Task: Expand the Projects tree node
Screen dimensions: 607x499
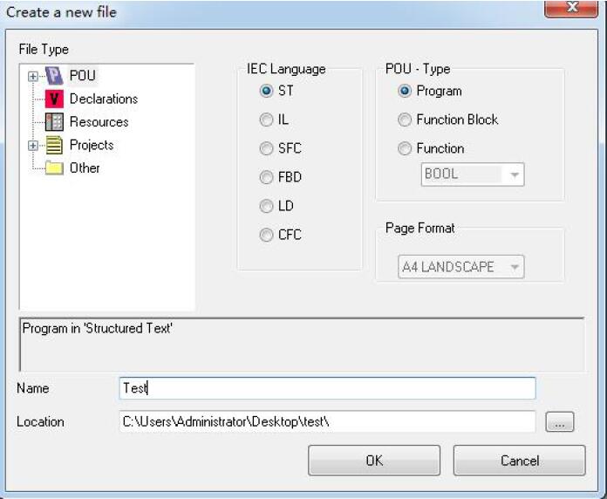Action: coord(32,145)
